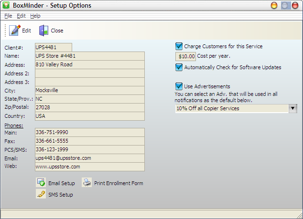Click the Phones: underlined heading
The height and width of the screenshot is (219, 303).
click(x=14, y=125)
